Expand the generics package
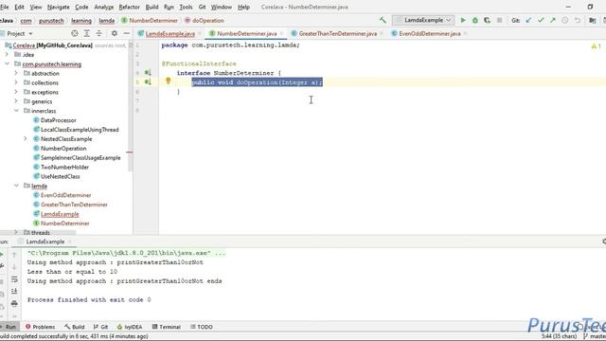606x341 pixels. pyautogui.click(x=16, y=101)
